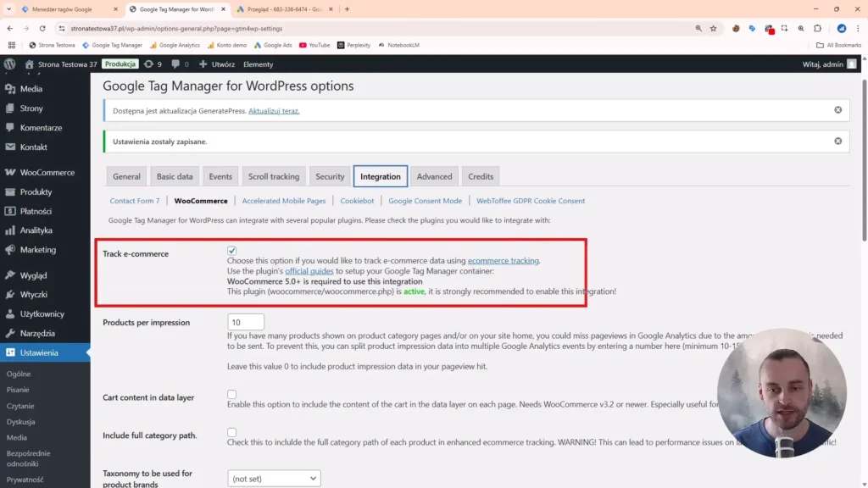Enable Cart content in data layer
The image size is (868, 488).
[x=232, y=395]
